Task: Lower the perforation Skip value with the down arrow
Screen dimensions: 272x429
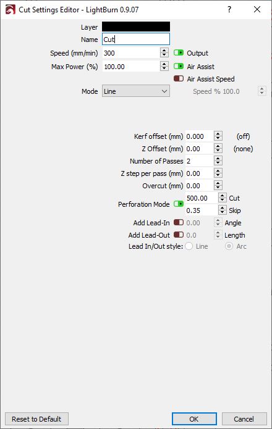Action: tap(223, 212)
